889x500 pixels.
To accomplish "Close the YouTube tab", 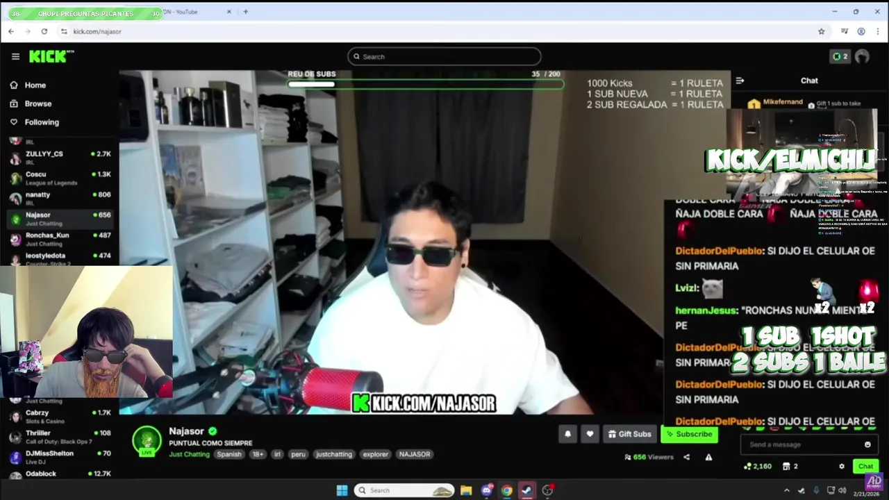I will tap(229, 12).
